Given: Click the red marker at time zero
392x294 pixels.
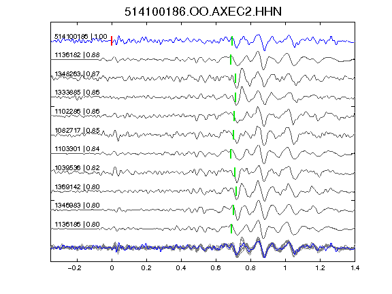Looking at the screenshot, I should coord(112,41).
